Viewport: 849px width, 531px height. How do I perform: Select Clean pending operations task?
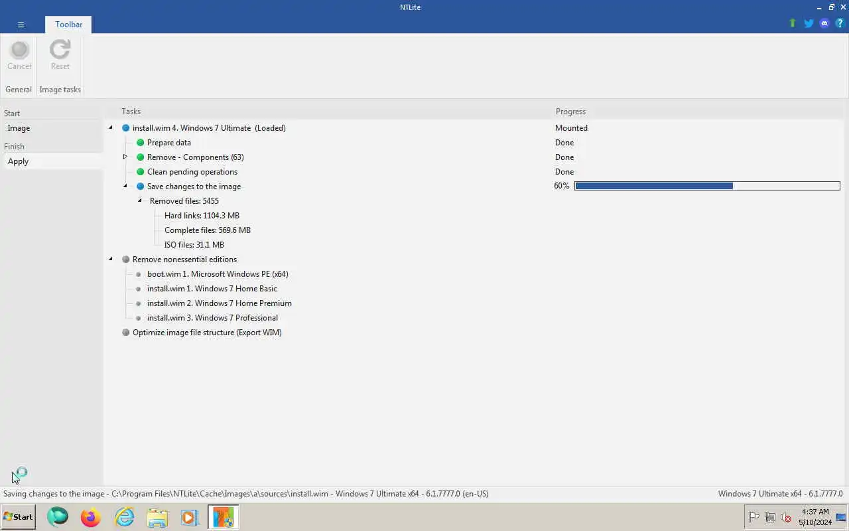(192, 172)
